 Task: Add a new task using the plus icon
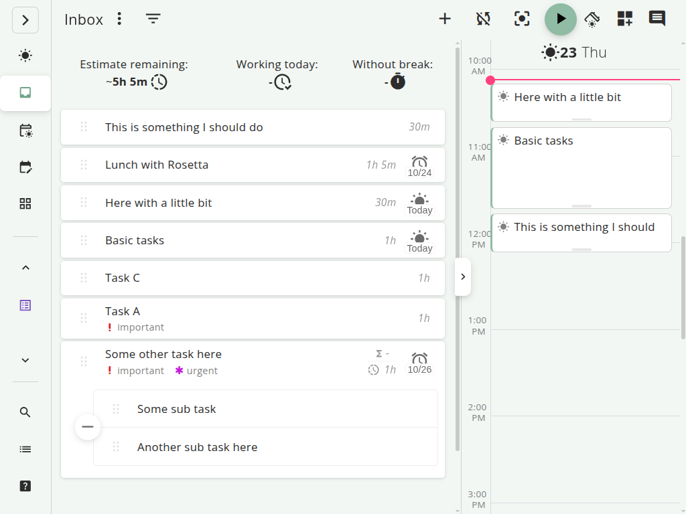pyautogui.click(x=445, y=19)
